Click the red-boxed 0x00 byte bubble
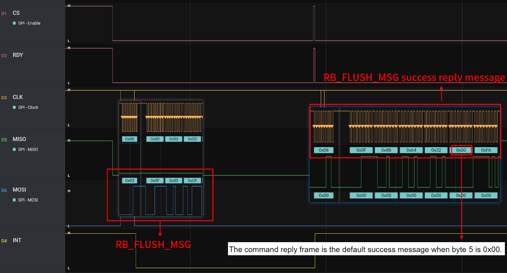Viewport: 507px width, 273px height. point(461,150)
